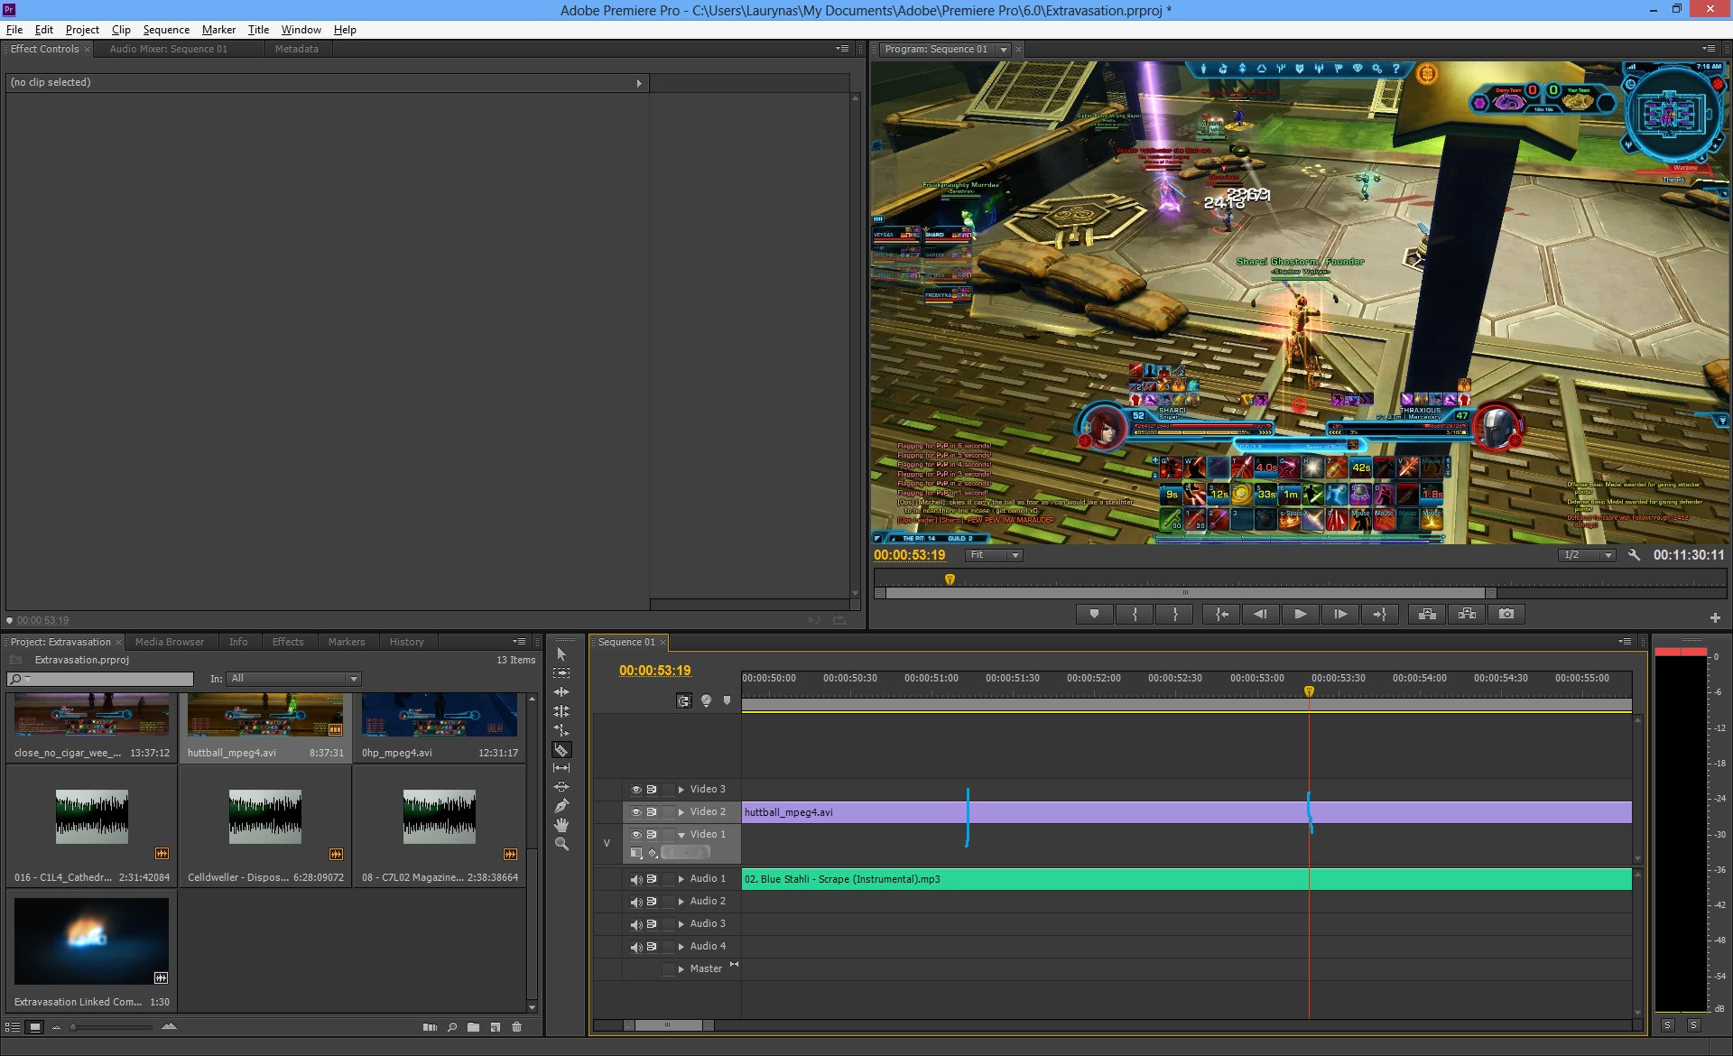This screenshot has height=1056, width=1733.
Task: Toggle Video 1 track output eye
Action: (635, 835)
